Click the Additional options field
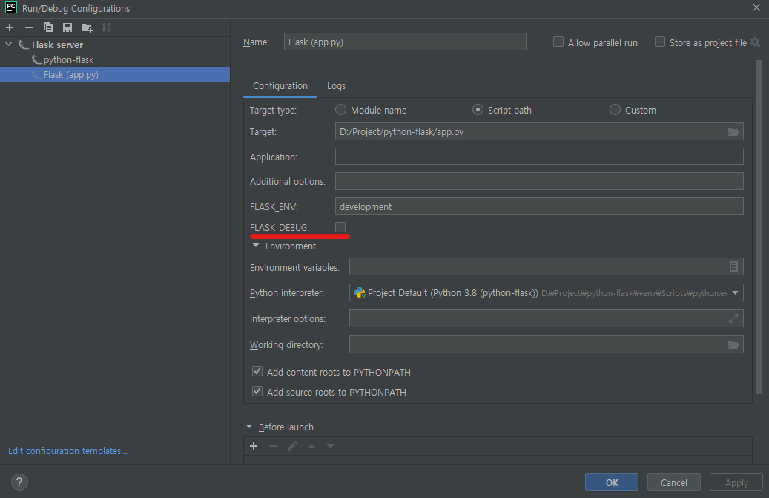Screen dimensions: 769x498 [539, 181]
